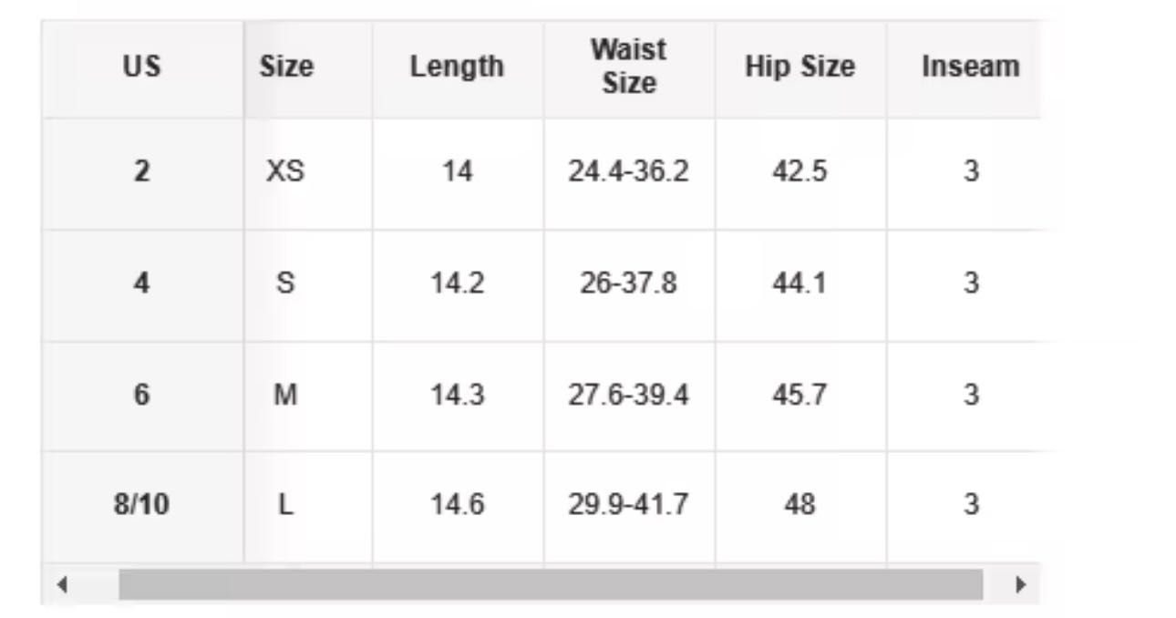Click the horizontal scrollbar thumb

[551, 584]
